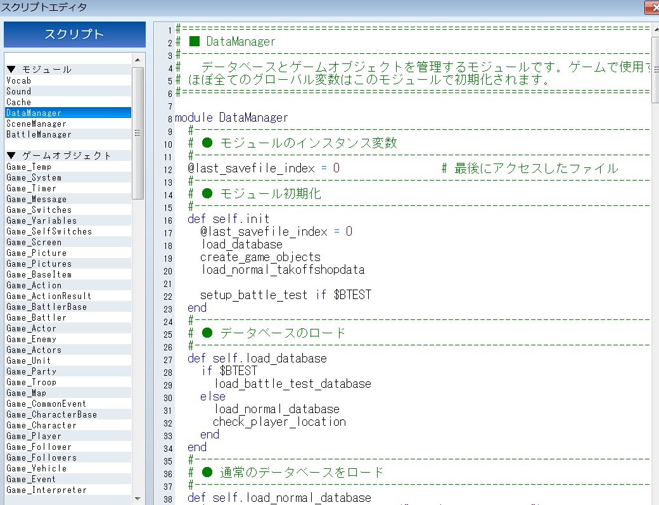
Task: Select Game_Interpreter in the script list
Action: (x=68, y=490)
